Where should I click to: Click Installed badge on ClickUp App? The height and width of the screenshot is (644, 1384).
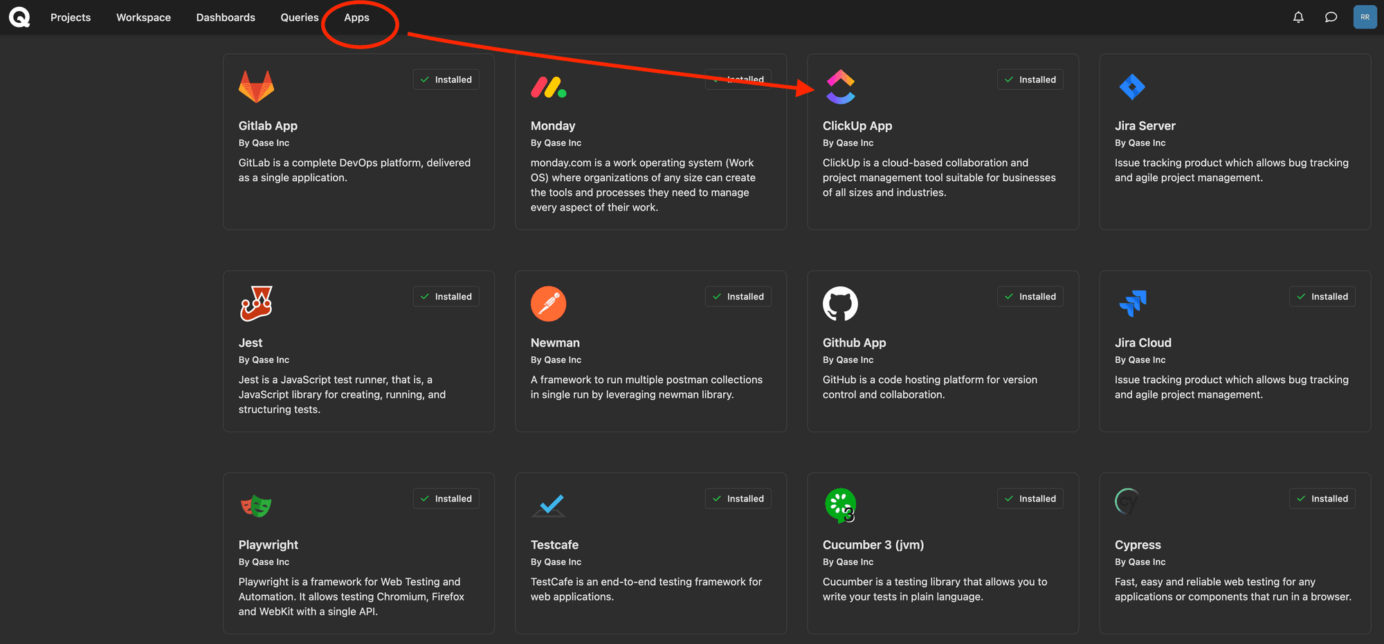click(1030, 80)
